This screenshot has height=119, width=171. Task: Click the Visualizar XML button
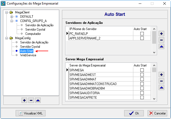point(31,113)
